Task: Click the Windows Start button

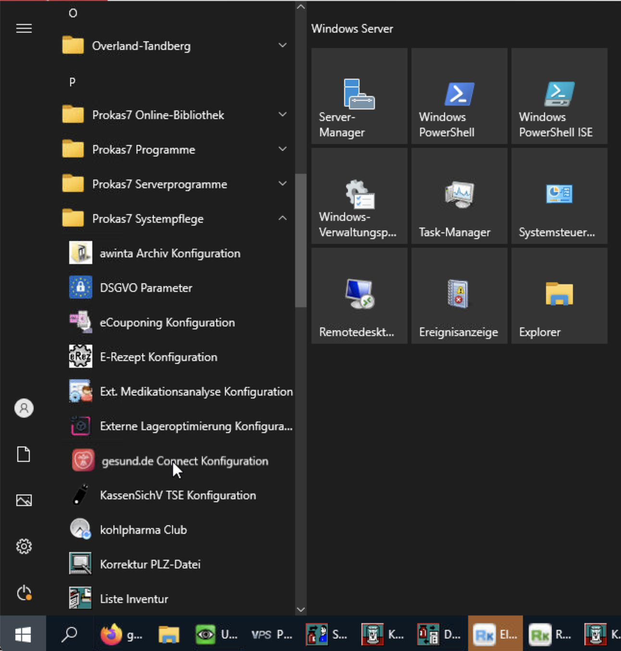Action: [x=23, y=634]
